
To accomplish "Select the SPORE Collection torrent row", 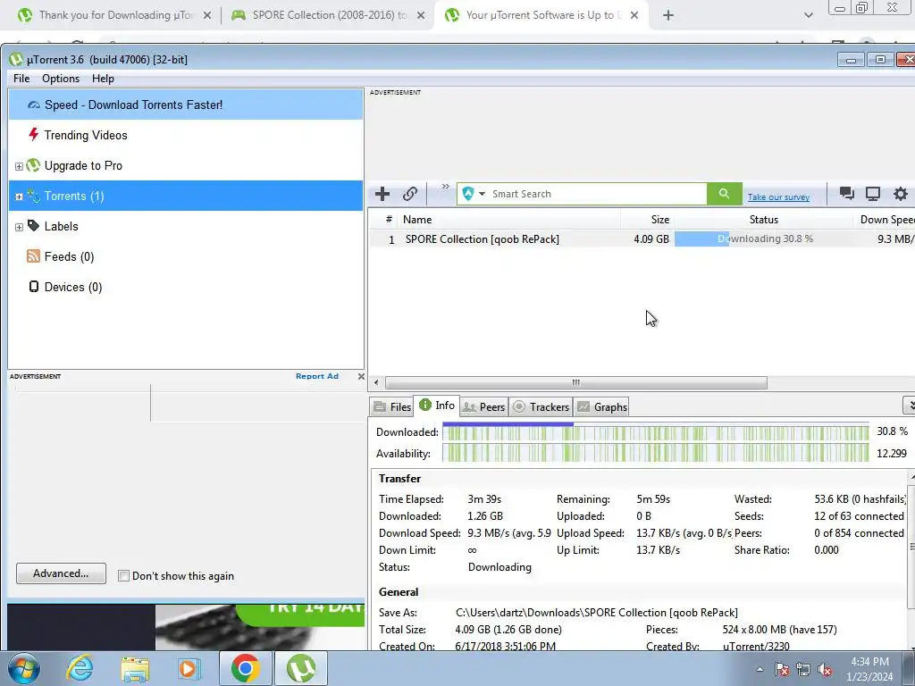I will coord(642,239).
